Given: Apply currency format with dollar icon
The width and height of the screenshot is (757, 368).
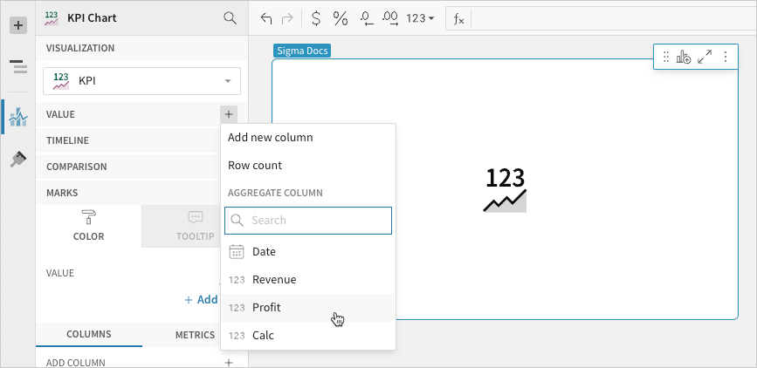Looking at the screenshot, I should pyautogui.click(x=316, y=18).
